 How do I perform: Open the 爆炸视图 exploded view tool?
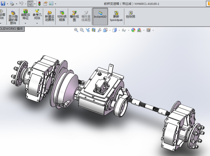(74, 16)
